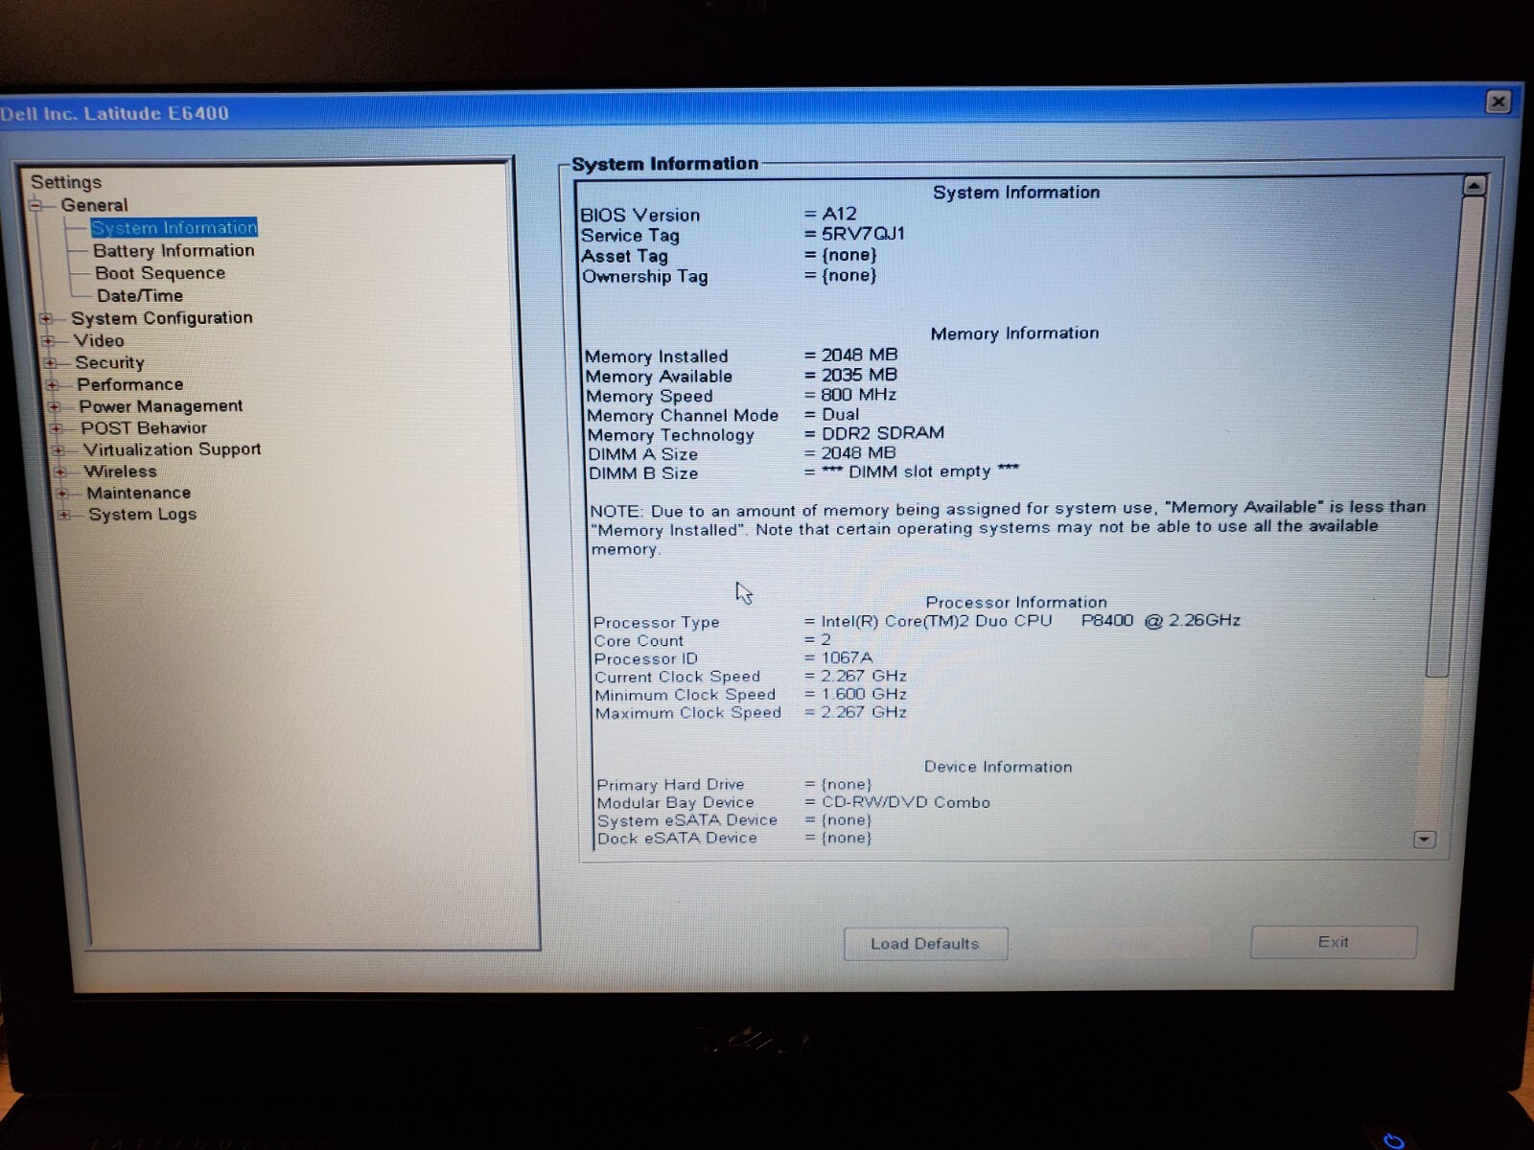The height and width of the screenshot is (1150, 1534).
Task: Expand the Virtualization Support node
Action: click(x=58, y=450)
